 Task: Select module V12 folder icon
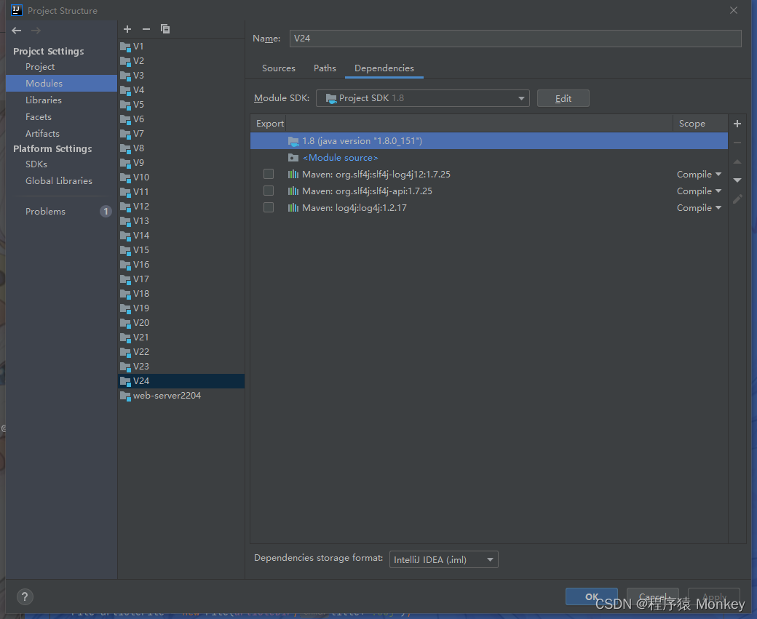pyautogui.click(x=125, y=207)
